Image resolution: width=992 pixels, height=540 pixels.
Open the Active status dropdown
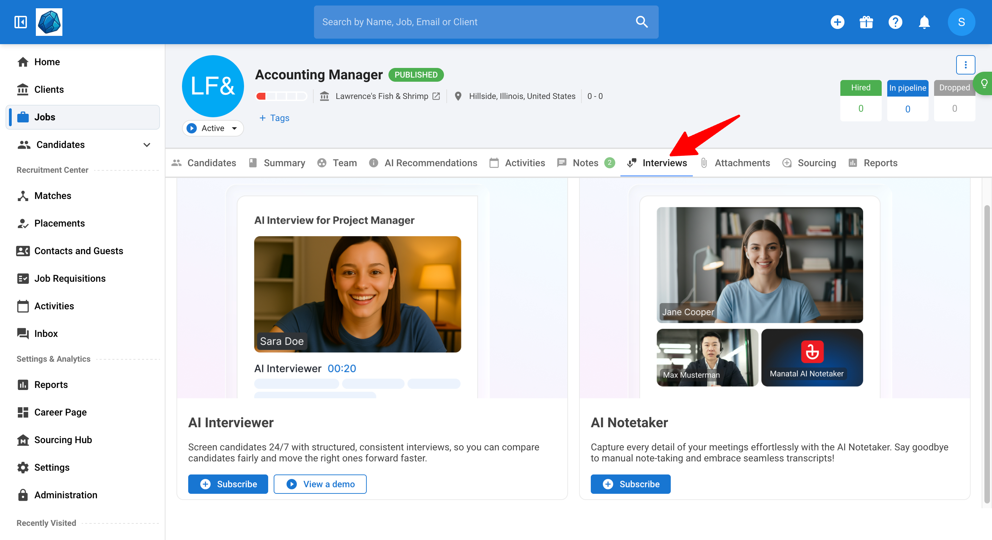click(213, 128)
